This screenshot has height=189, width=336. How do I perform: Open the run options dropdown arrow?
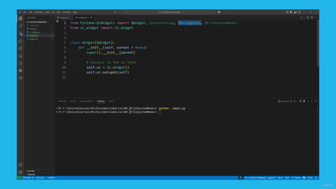pyautogui.click(x=304, y=17)
